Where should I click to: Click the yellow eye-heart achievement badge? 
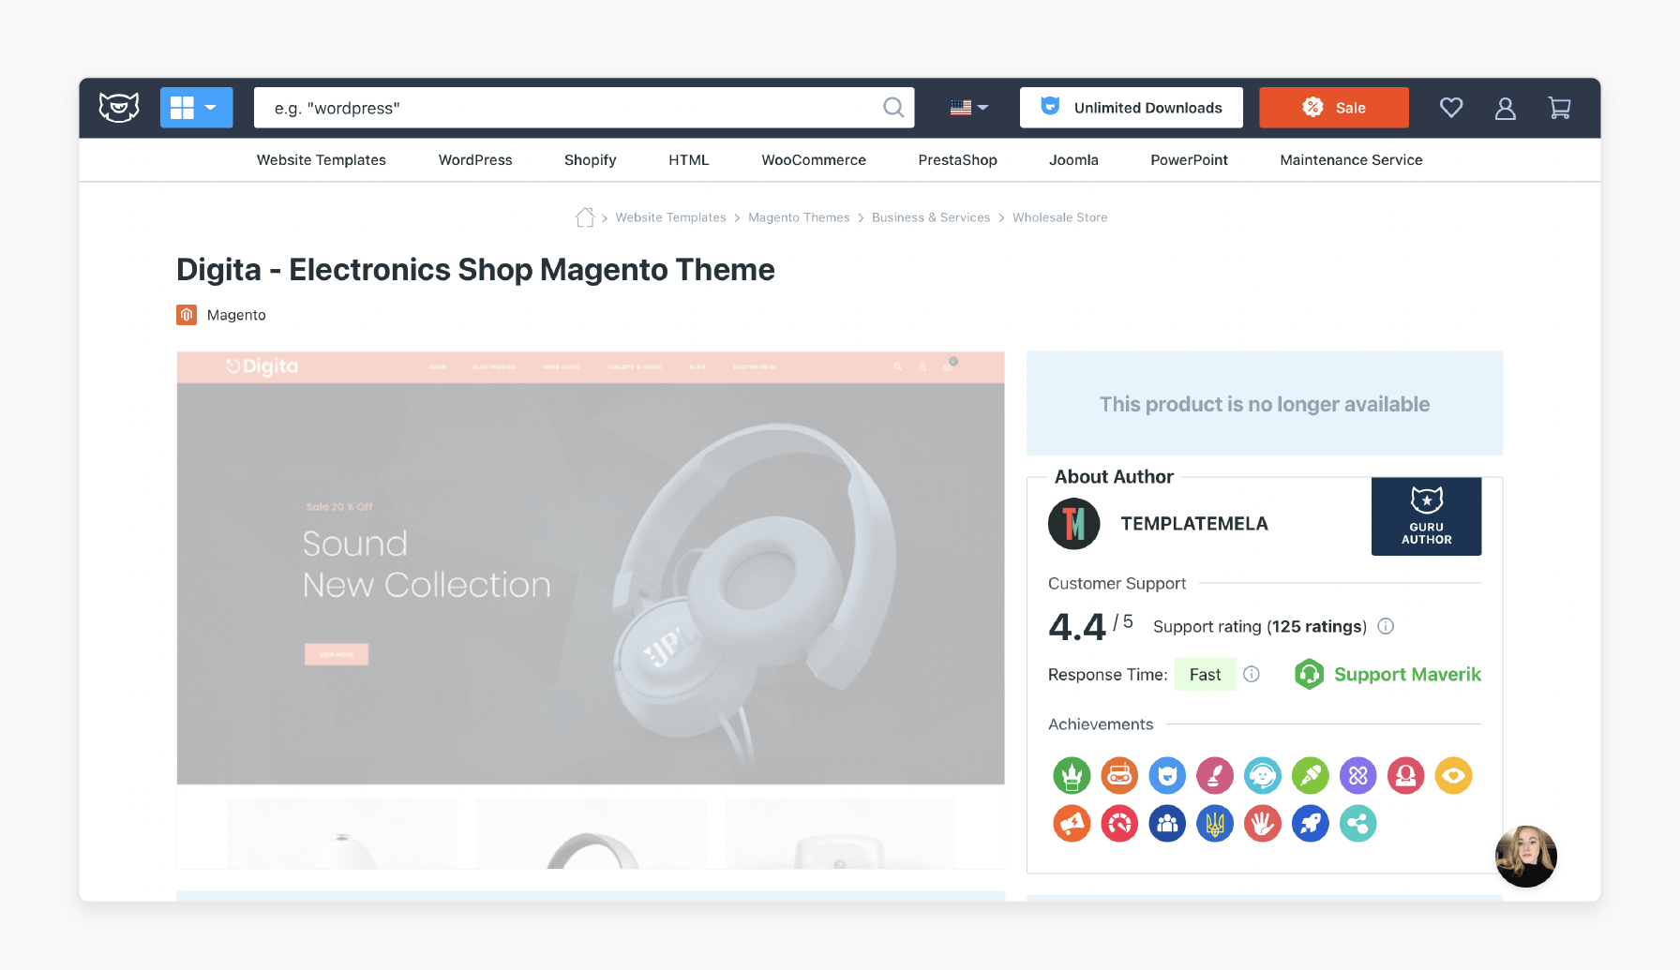tap(1454, 776)
